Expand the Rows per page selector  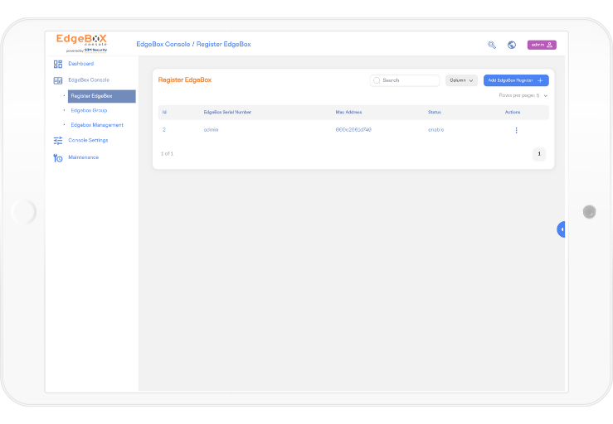click(x=545, y=96)
